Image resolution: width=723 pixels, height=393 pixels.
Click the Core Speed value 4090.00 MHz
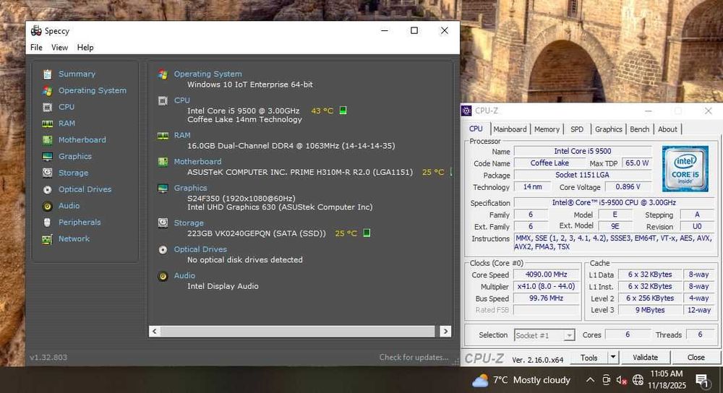547,275
